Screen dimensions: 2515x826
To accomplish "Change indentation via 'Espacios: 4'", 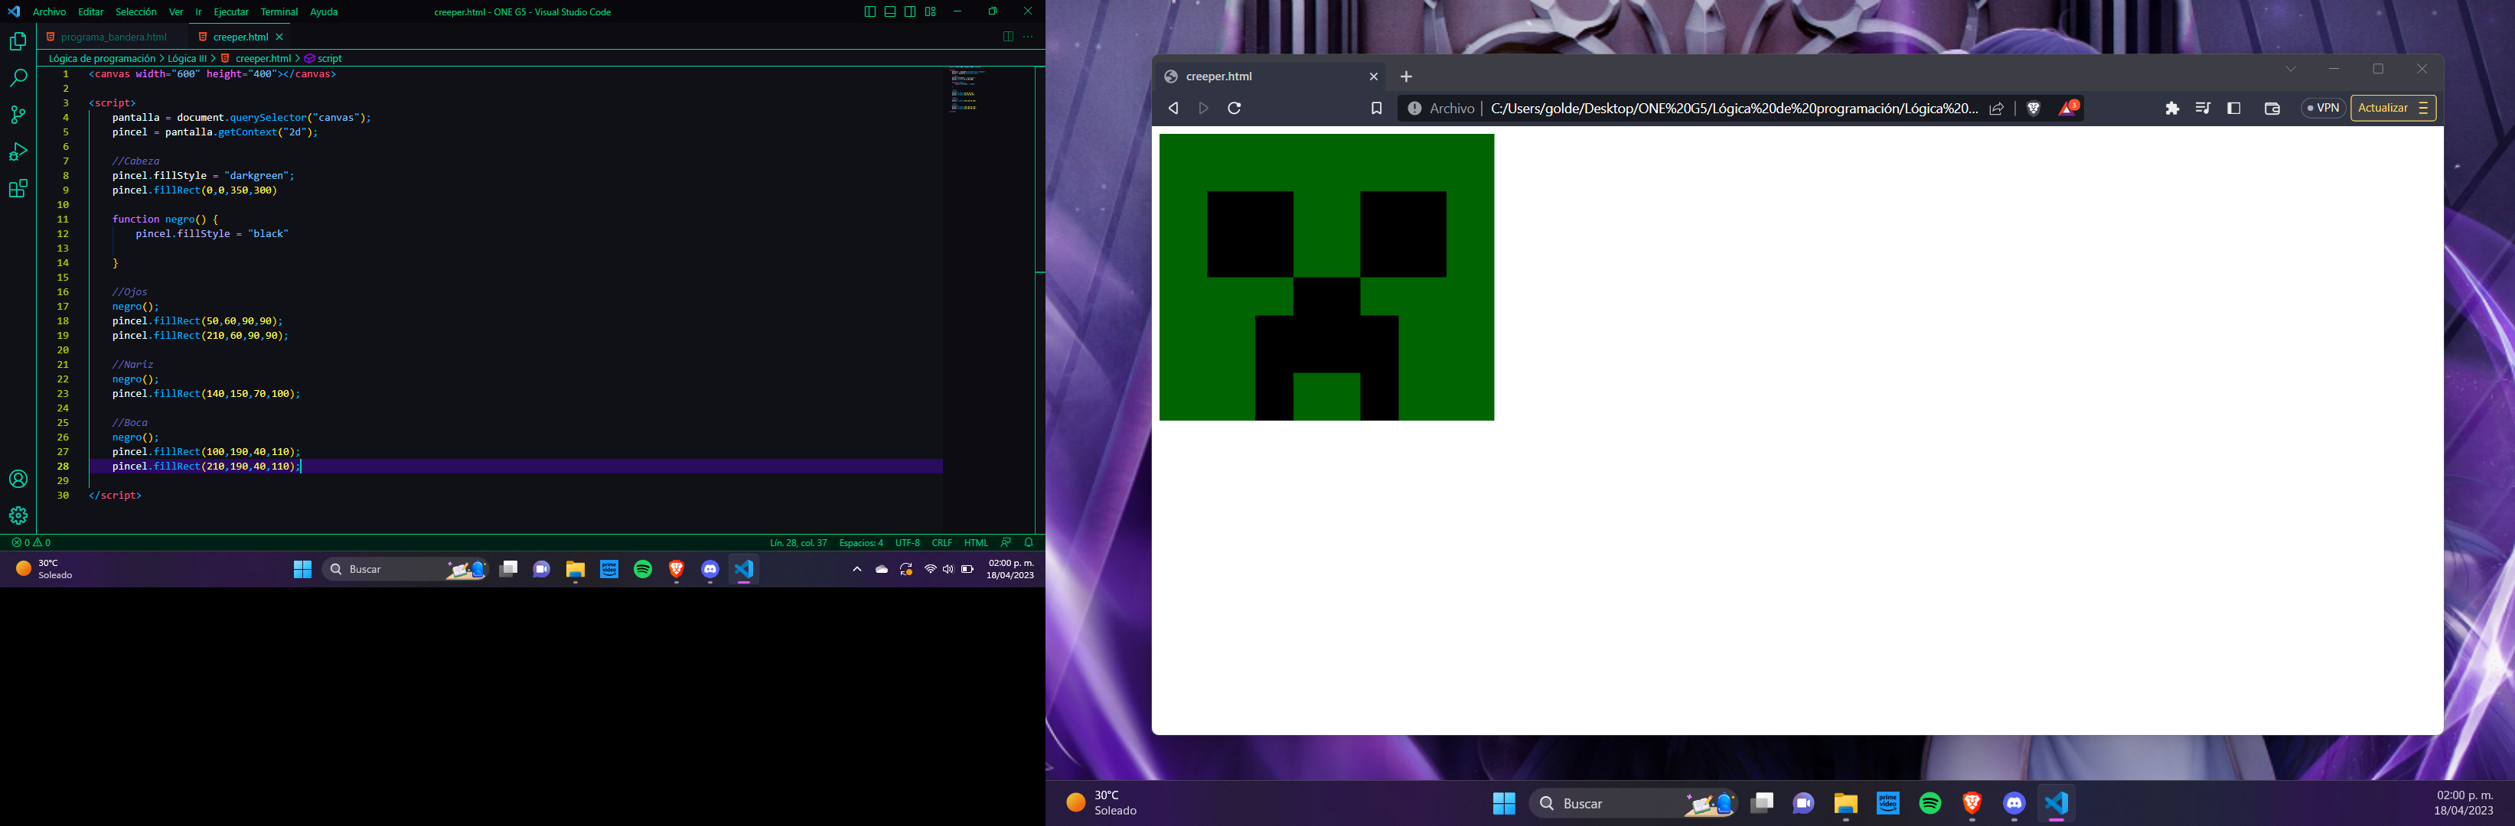I will coord(861,542).
